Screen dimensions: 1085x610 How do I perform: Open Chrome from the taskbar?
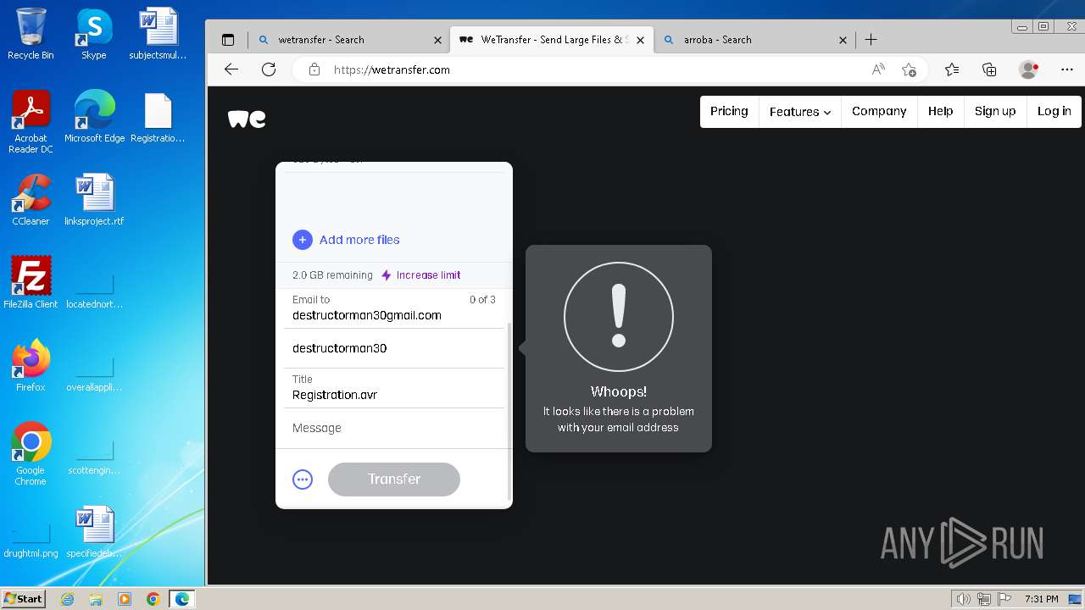pos(153,599)
